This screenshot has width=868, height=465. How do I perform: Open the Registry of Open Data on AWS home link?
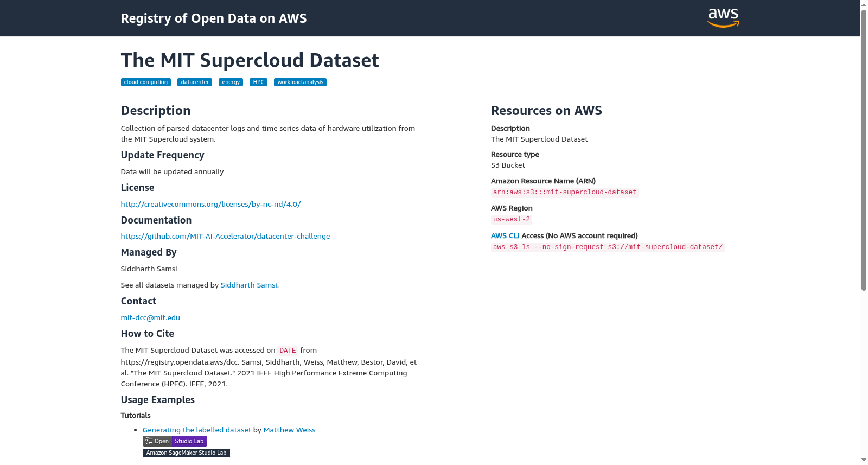(214, 18)
